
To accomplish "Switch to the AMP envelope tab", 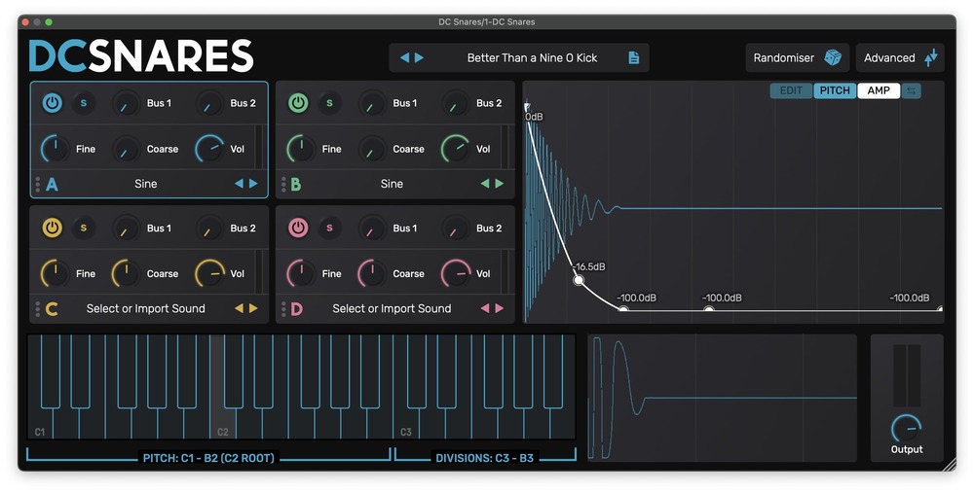I will tap(879, 90).
